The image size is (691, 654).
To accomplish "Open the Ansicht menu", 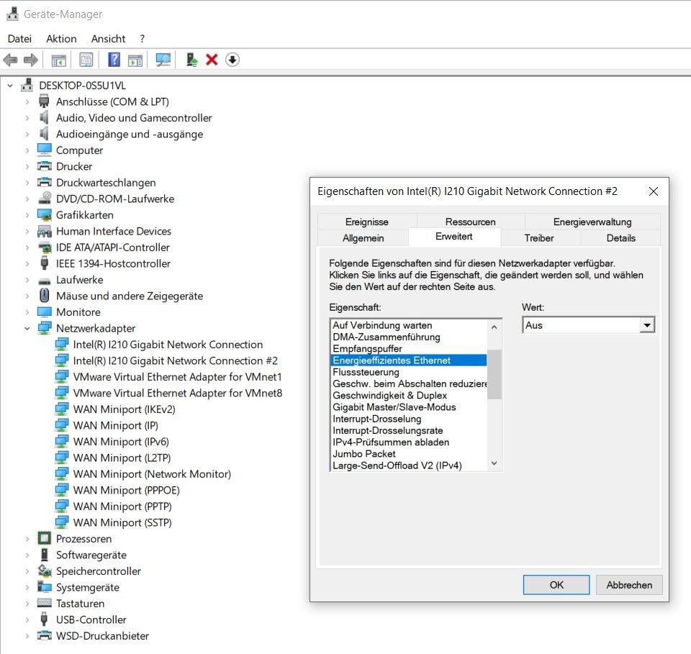I will [x=109, y=39].
